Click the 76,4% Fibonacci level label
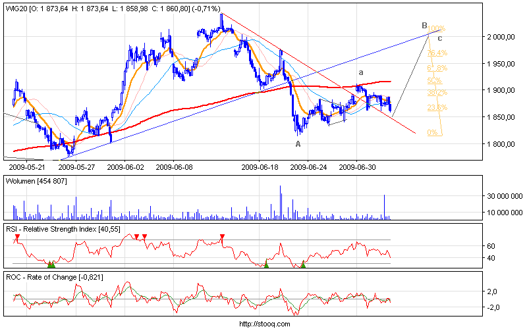Viewport: 527px width, 329px height. [x=437, y=53]
